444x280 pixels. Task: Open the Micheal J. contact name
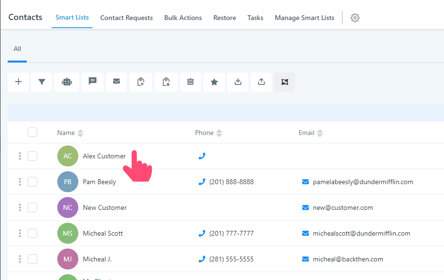pyautogui.click(x=97, y=259)
